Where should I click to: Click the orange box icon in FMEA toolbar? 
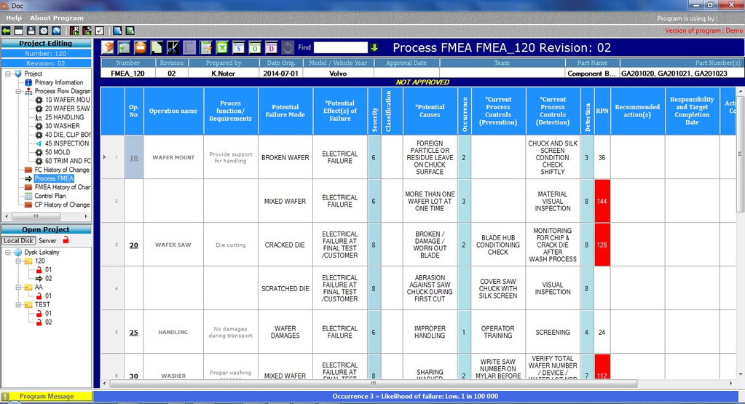pos(108,47)
